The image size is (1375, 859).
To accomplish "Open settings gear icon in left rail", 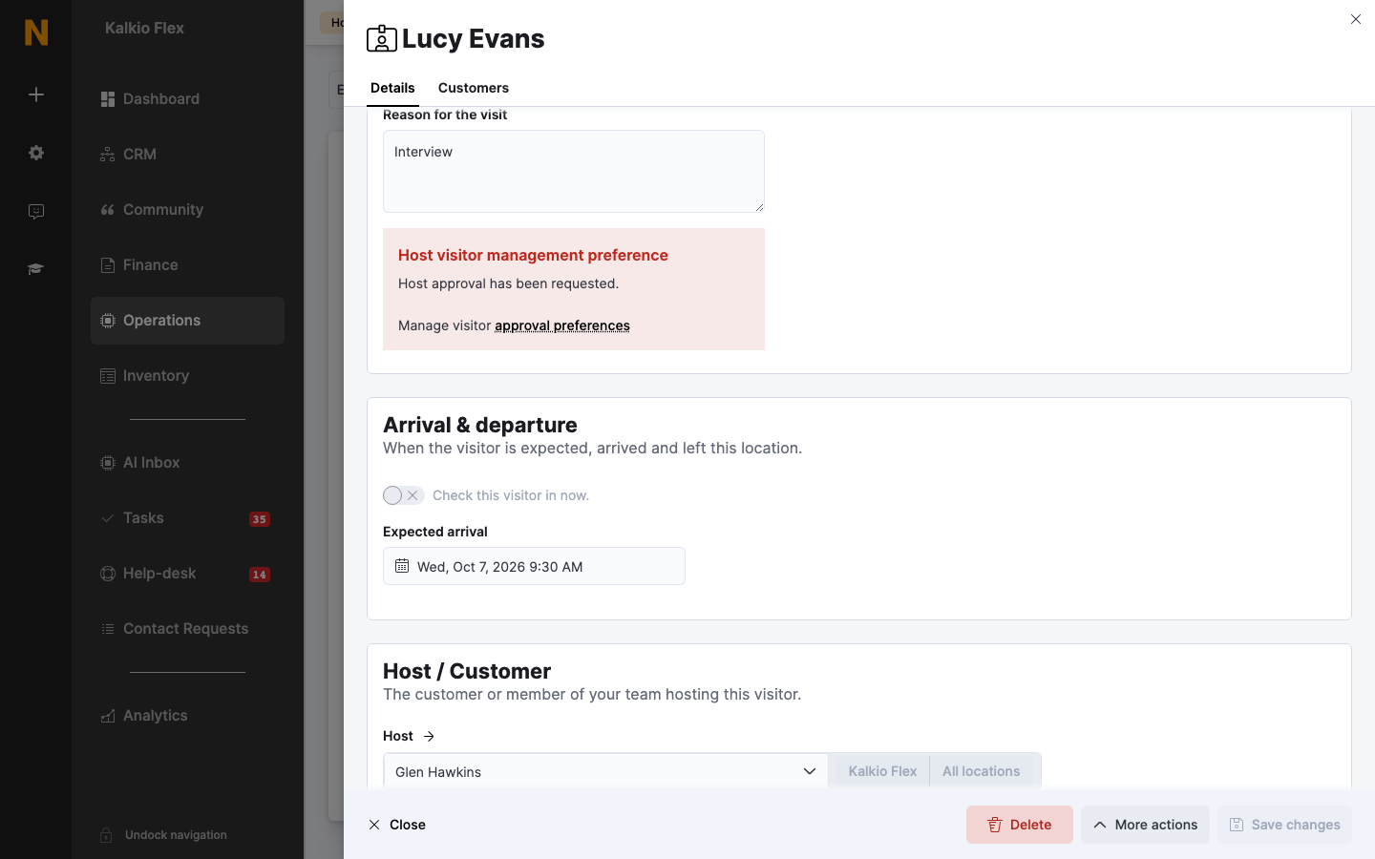I will pos(36,153).
